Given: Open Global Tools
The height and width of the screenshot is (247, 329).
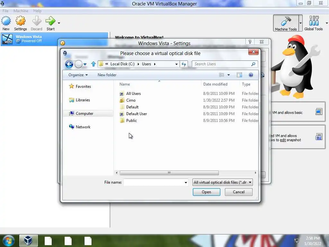Looking at the screenshot, I should [x=314, y=23].
